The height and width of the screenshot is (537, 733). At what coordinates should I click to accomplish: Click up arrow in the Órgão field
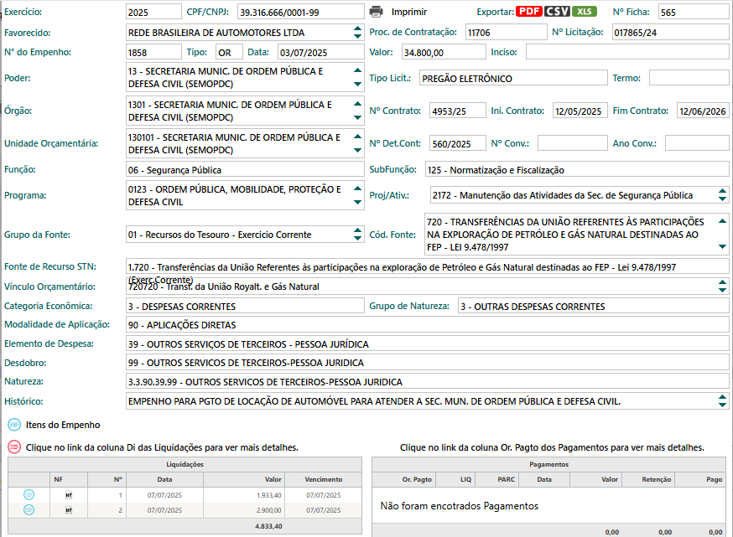[357, 103]
